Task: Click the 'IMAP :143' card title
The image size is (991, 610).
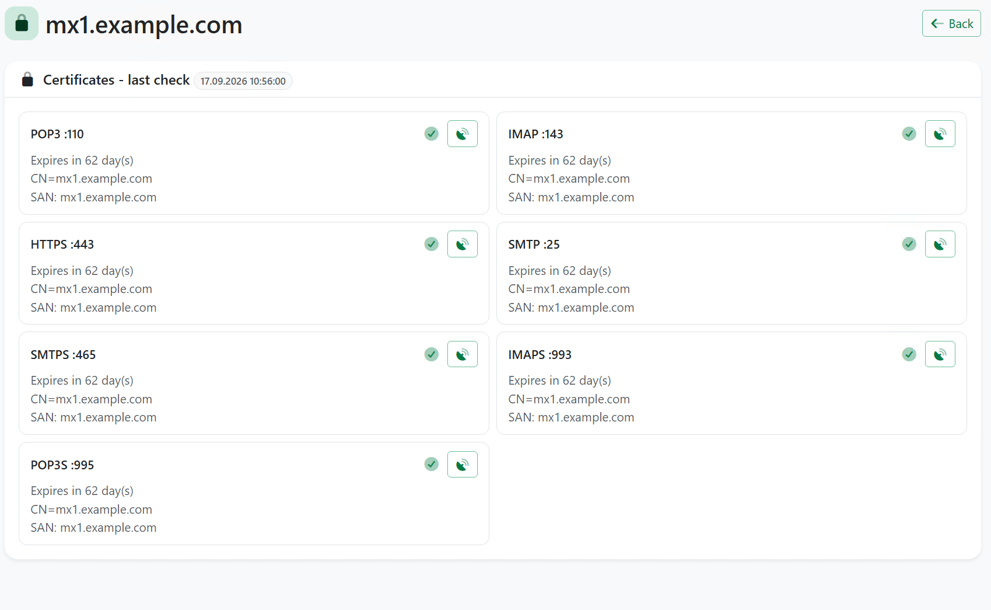Action: coord(535,134)
